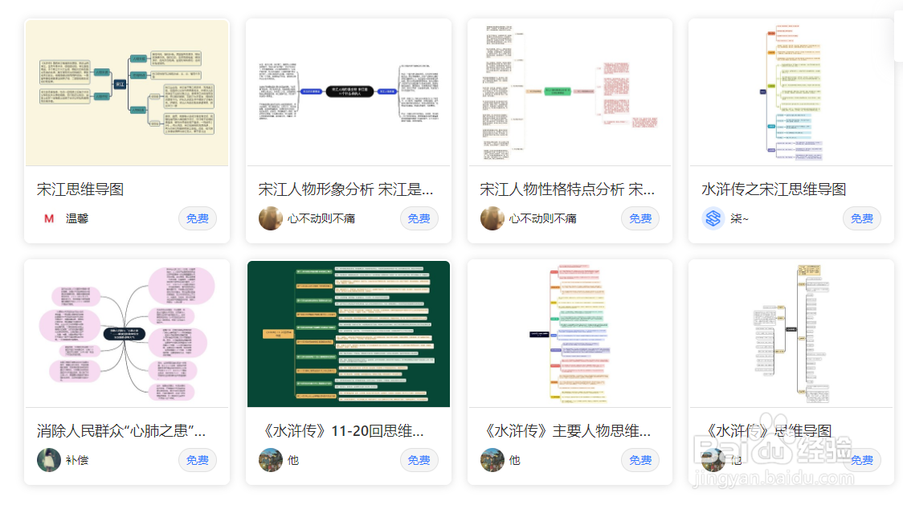The height and width of the screenshot is (509, 903).
Task: Click 他's avatar beside 《水浒传》 11-20回思维 card
Action: (x=271, y=460)
